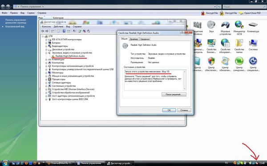The height and width of the screenshot is (166, 267).
Task: Switch to the Сведения tab
Action: coord(145,39)
